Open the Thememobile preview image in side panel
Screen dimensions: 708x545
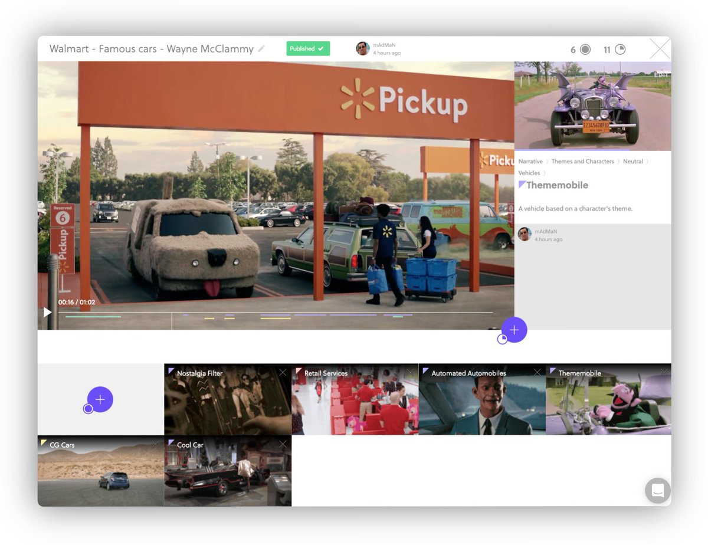(592, 106)
